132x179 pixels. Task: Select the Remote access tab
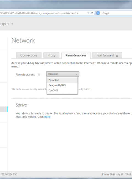click(x=76, y=55)
